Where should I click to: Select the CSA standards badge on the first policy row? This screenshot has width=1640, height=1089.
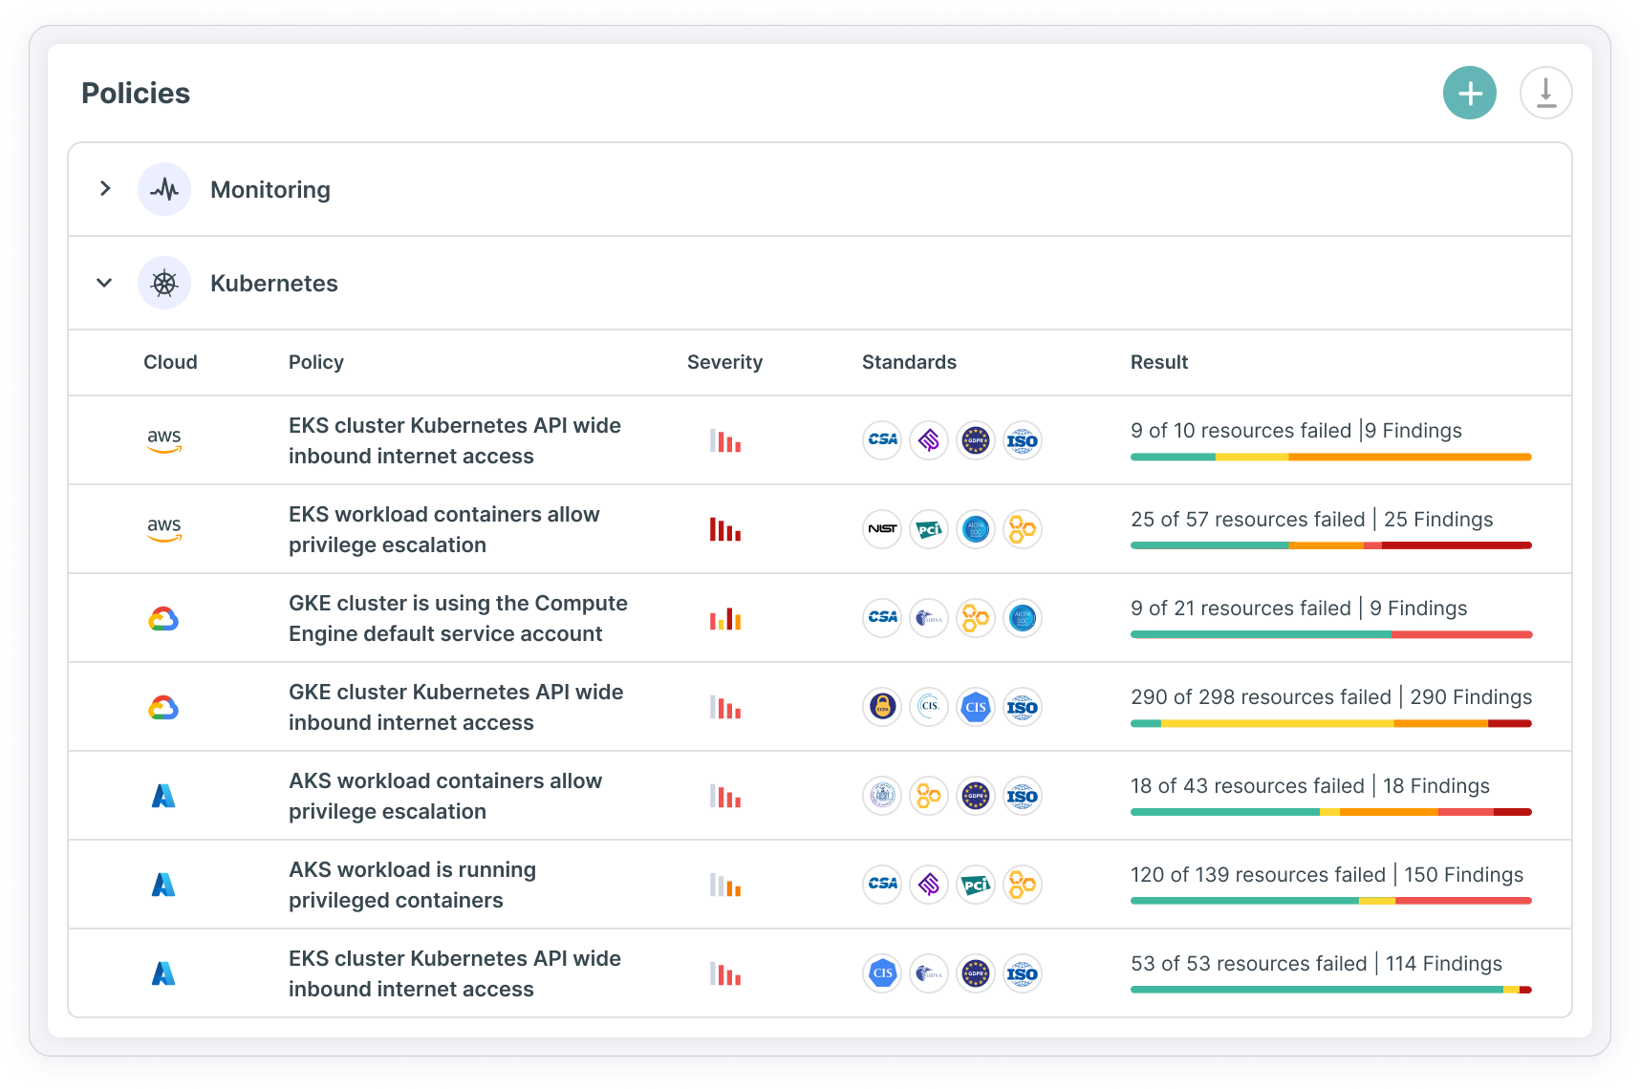[x=881, y=440]
